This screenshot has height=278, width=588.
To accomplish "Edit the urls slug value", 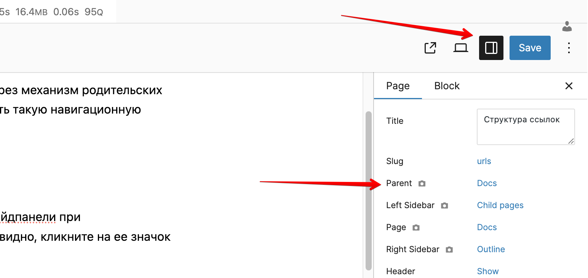I will pyautogui.click(x=484, y=161).
